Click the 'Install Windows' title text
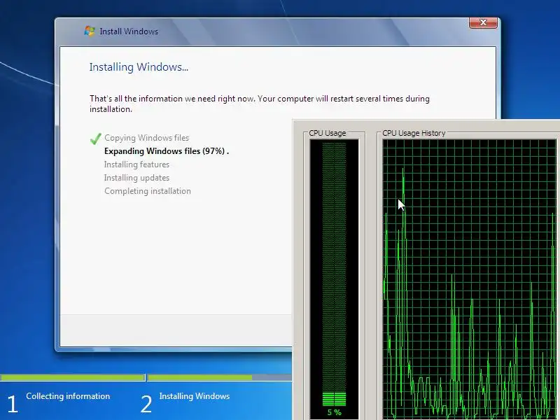This screenshot has height=420, width=560. click(129, 31)
